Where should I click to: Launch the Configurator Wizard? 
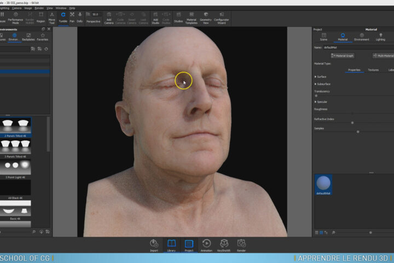[x=222, y=18]
